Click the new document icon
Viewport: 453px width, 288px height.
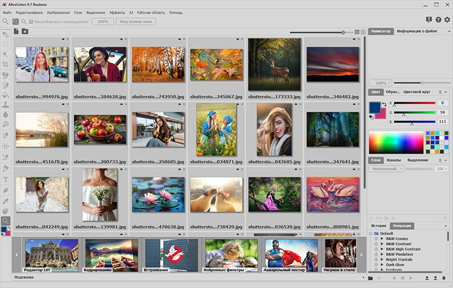point(16,31)
